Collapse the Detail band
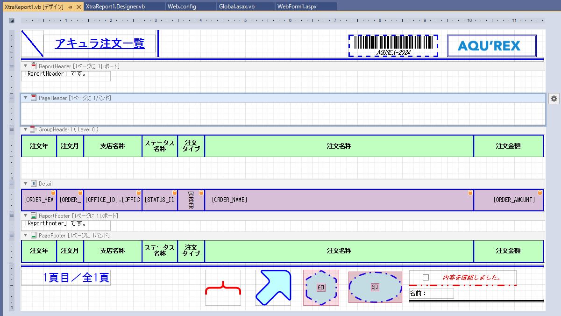The image size is (561, 316). tap(26, 184)
